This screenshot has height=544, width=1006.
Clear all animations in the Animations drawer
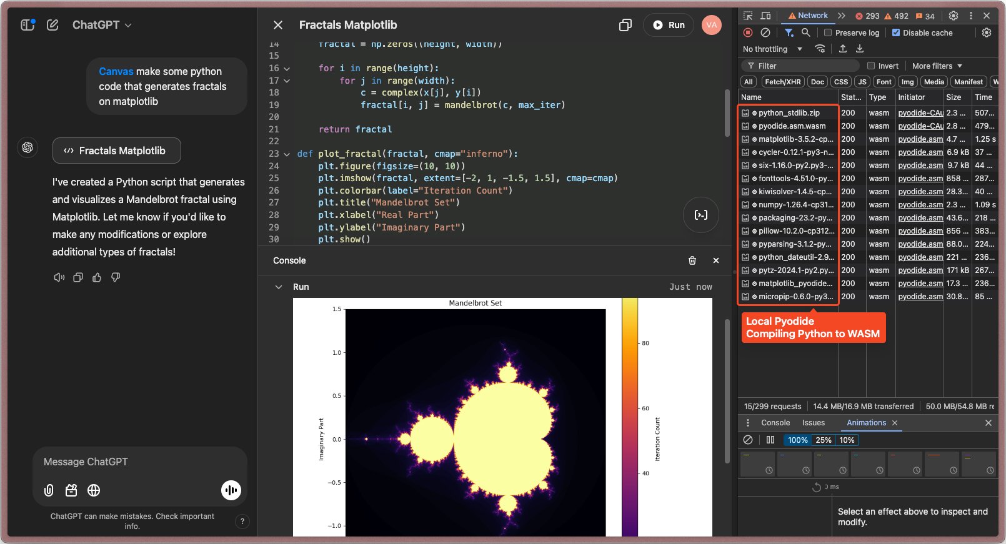click(748, 440)
